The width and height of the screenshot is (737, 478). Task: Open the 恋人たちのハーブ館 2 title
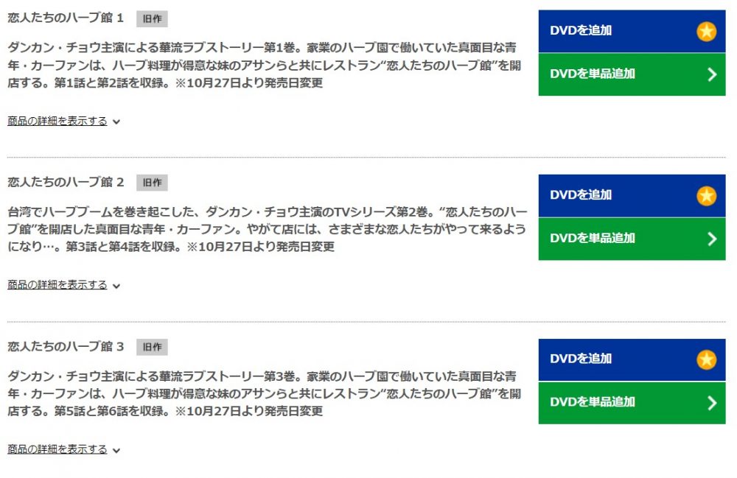[66, 182]
